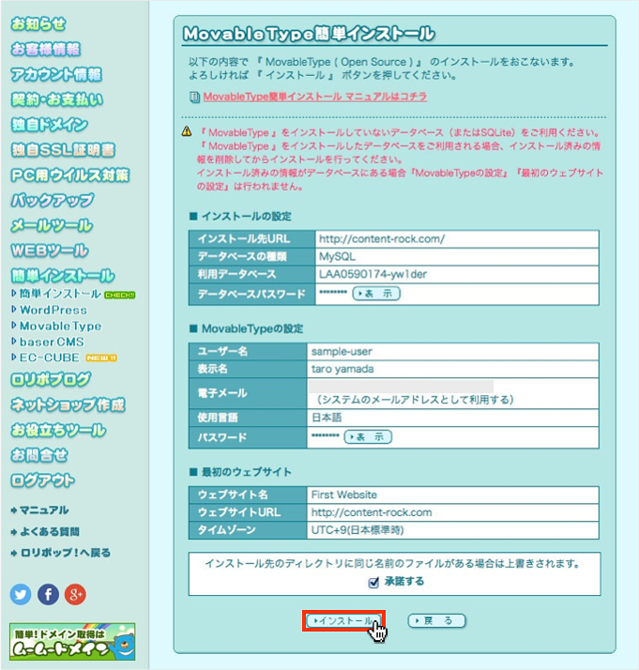Open お客様情報 in the sidebar

pos(45,49)
